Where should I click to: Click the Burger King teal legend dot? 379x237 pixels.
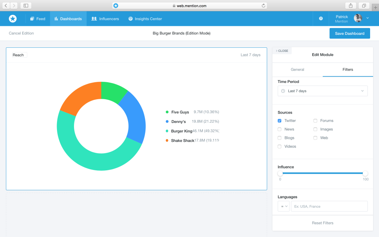click(x=167, y=131)
